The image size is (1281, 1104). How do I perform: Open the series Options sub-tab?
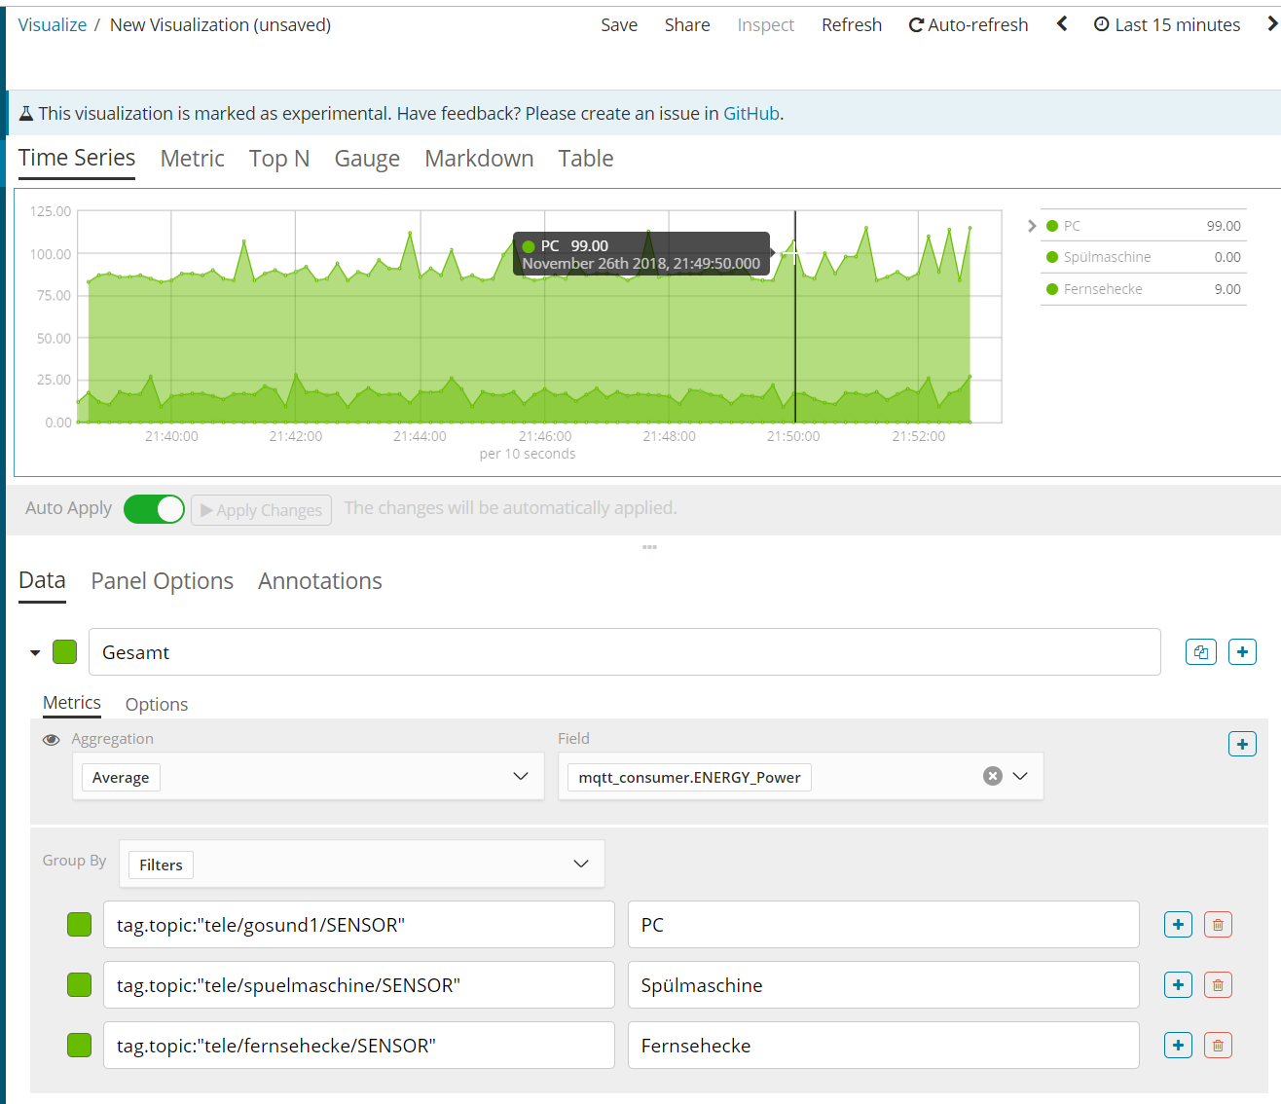pos(157,704)
